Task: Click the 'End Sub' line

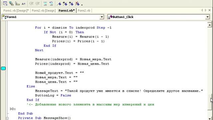Action: (25, 113)
